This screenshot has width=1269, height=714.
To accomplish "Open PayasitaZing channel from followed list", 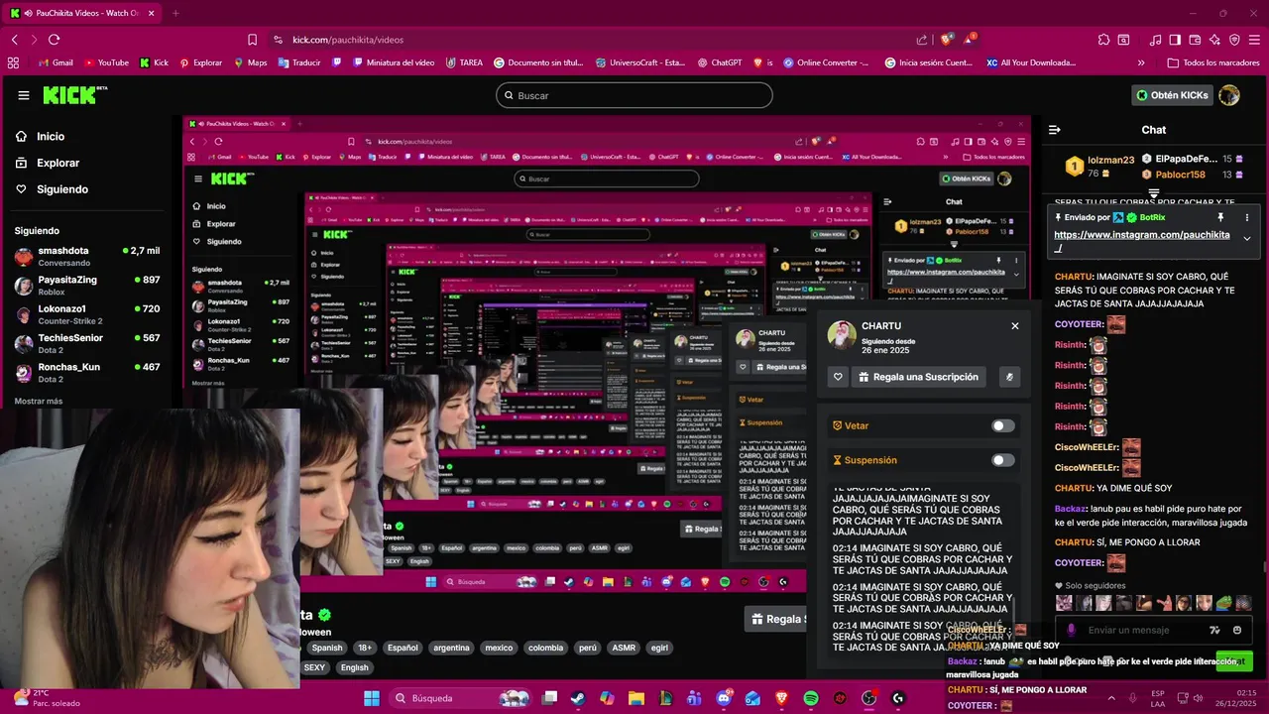I will click(86, 286).
